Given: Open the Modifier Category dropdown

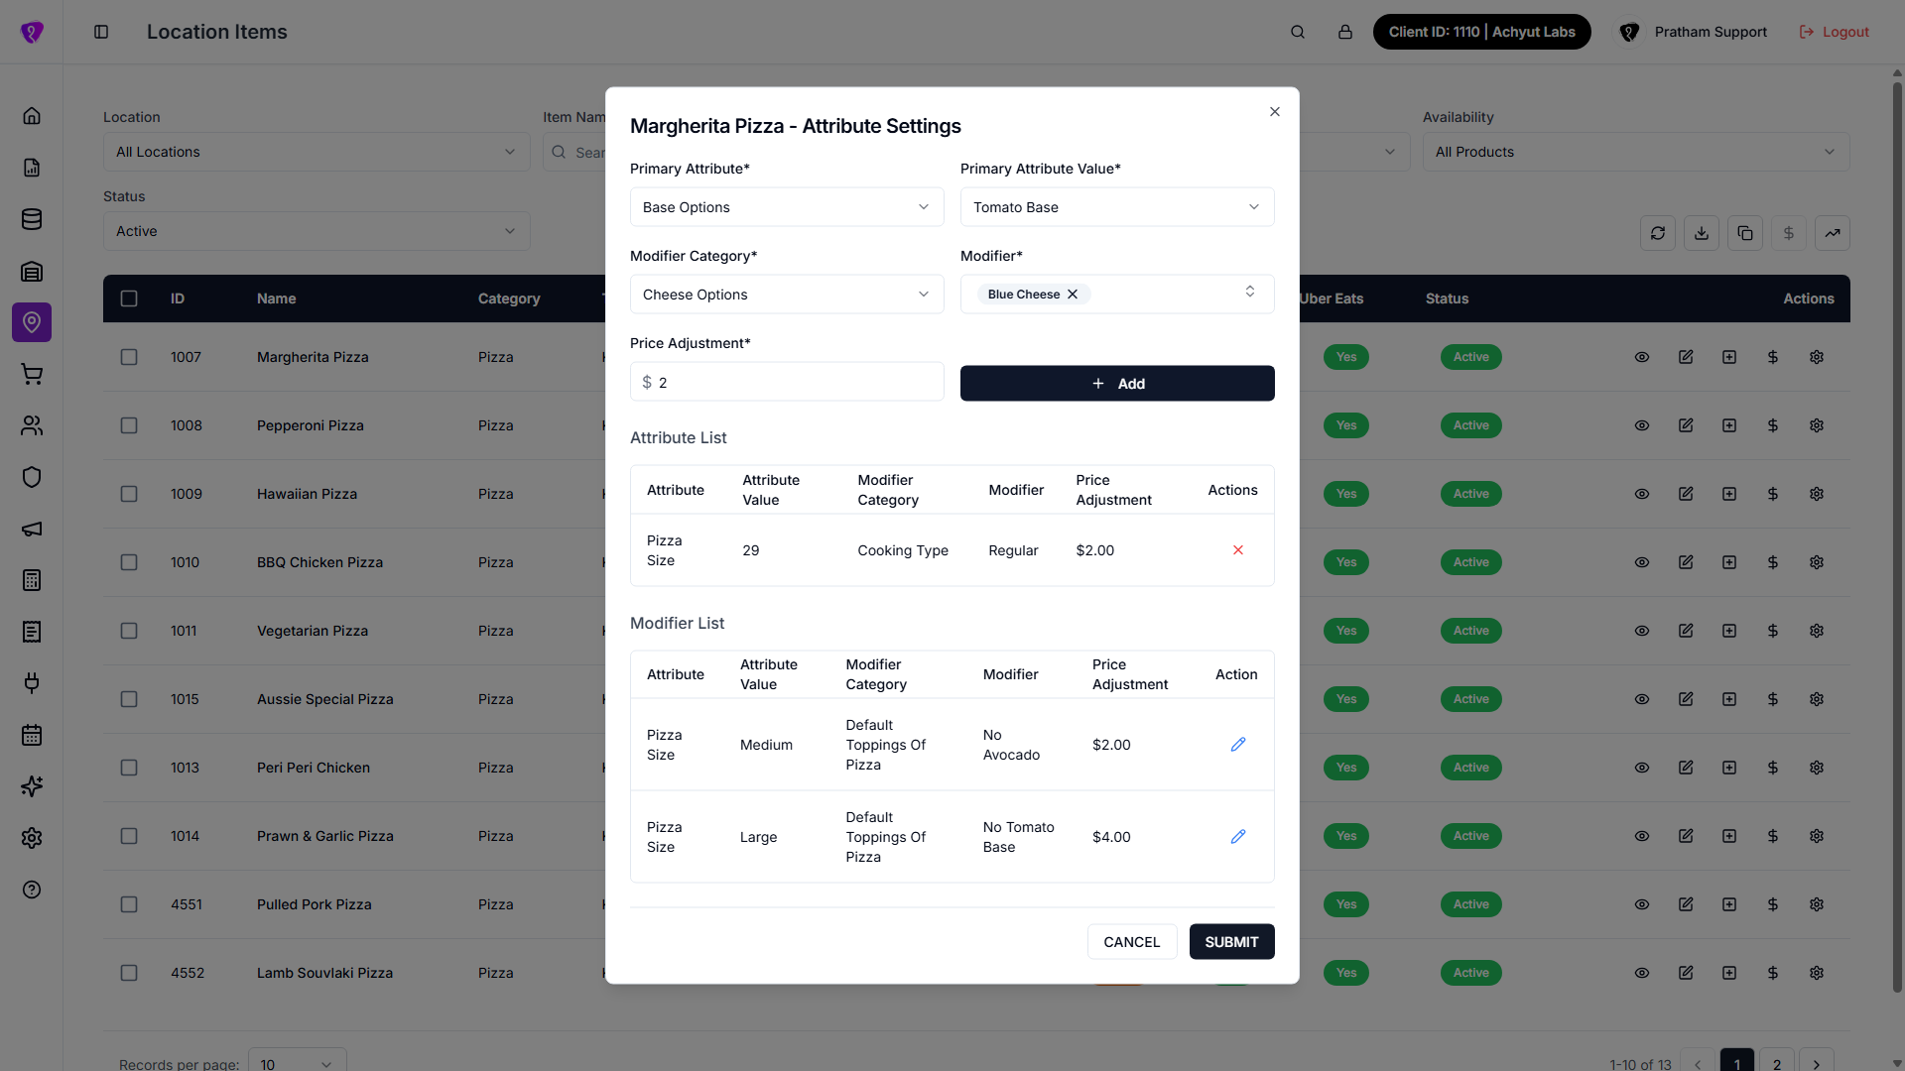Looking at the screenshot, I should click(787, 295).
